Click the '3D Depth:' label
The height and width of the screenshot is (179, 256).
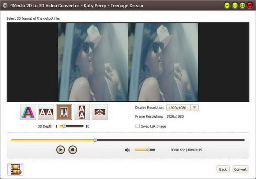click(46, 126)
